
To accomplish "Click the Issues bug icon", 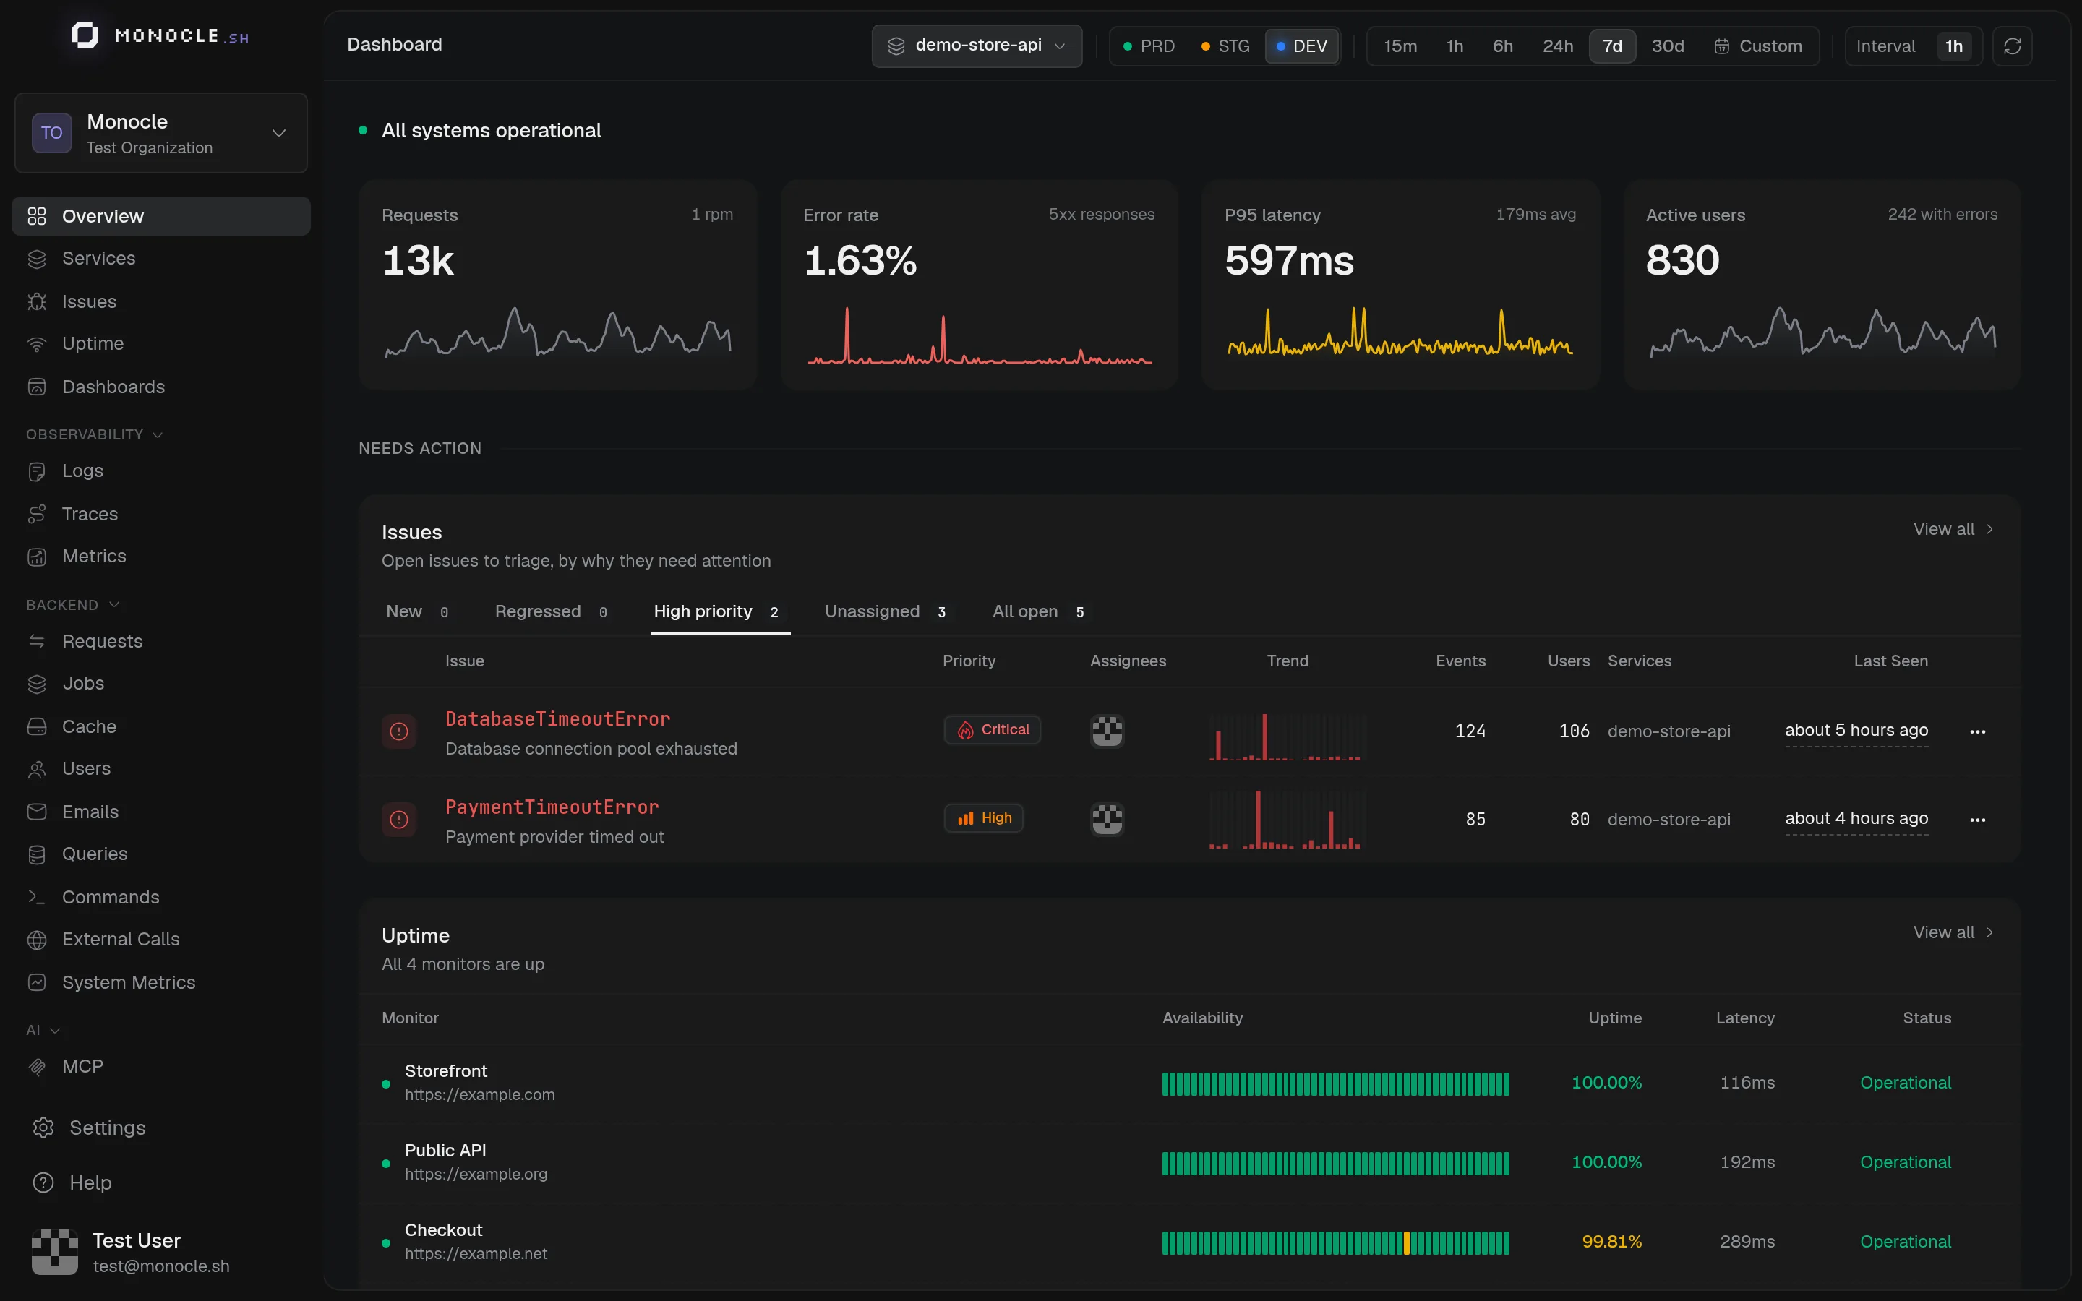I will [36, 302].
